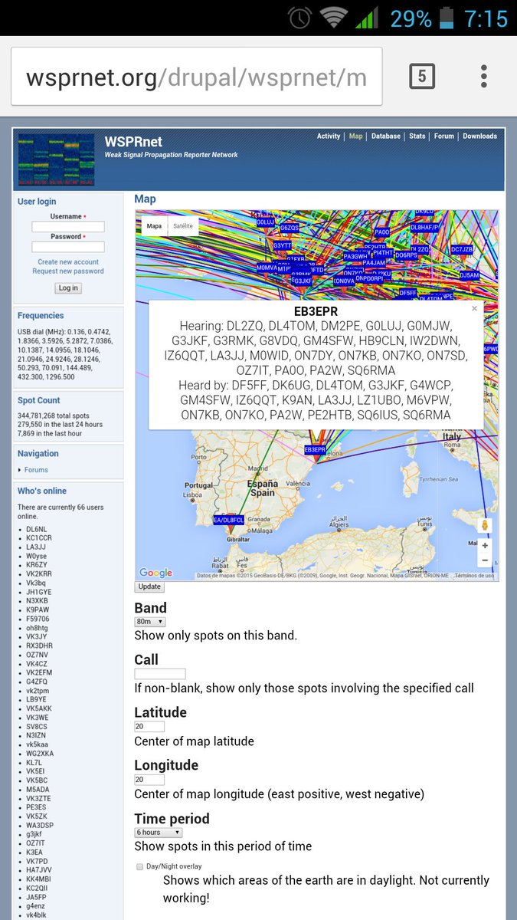The height and width of the screenshot is (920, 517).
Task: Click the G0LUJ station marker
Action: [x=265, y=222]
